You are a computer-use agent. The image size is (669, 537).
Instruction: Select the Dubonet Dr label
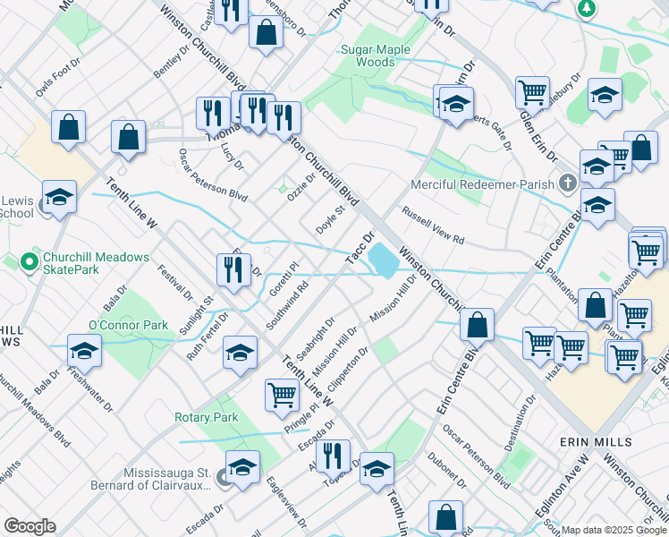pyautogui.click(x=447, y=471)
